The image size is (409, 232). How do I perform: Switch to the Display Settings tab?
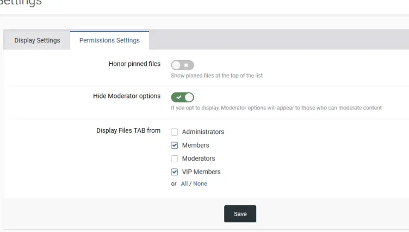pyautogui.click(x=37, y=40)
